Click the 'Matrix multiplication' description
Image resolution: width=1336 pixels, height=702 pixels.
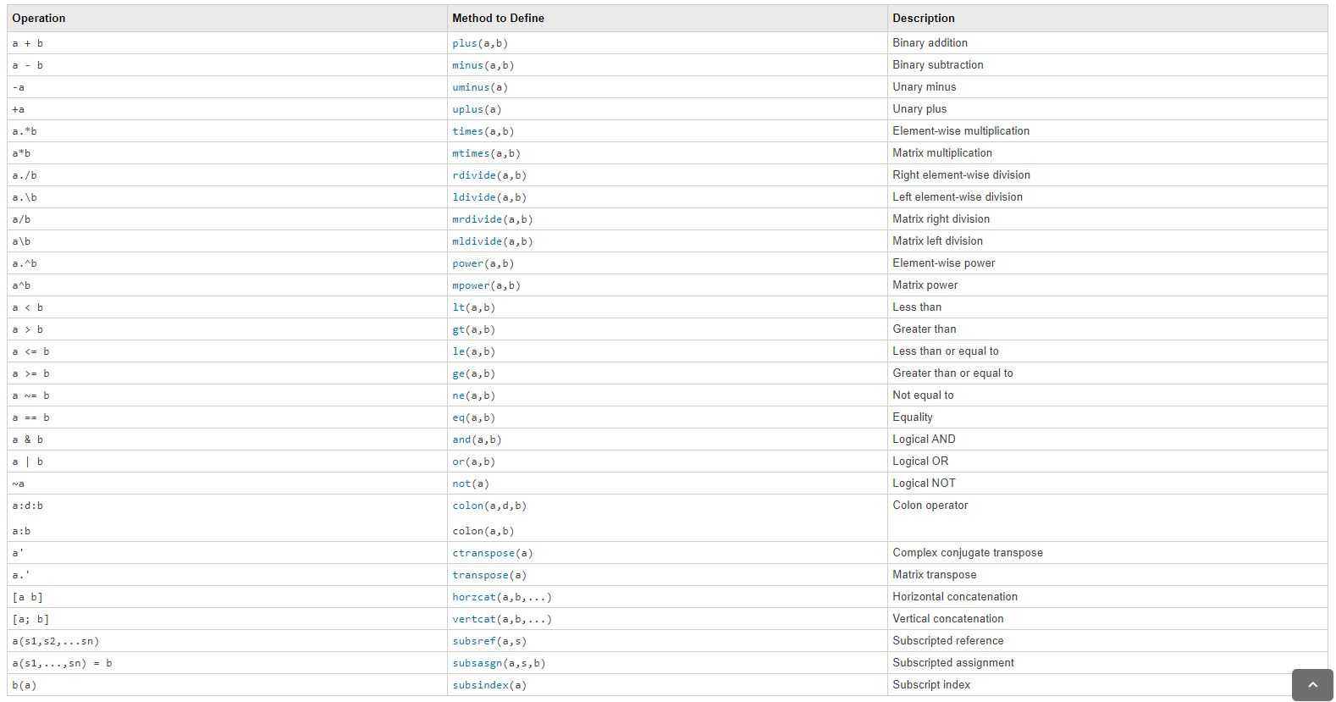(x=942, y=152)
